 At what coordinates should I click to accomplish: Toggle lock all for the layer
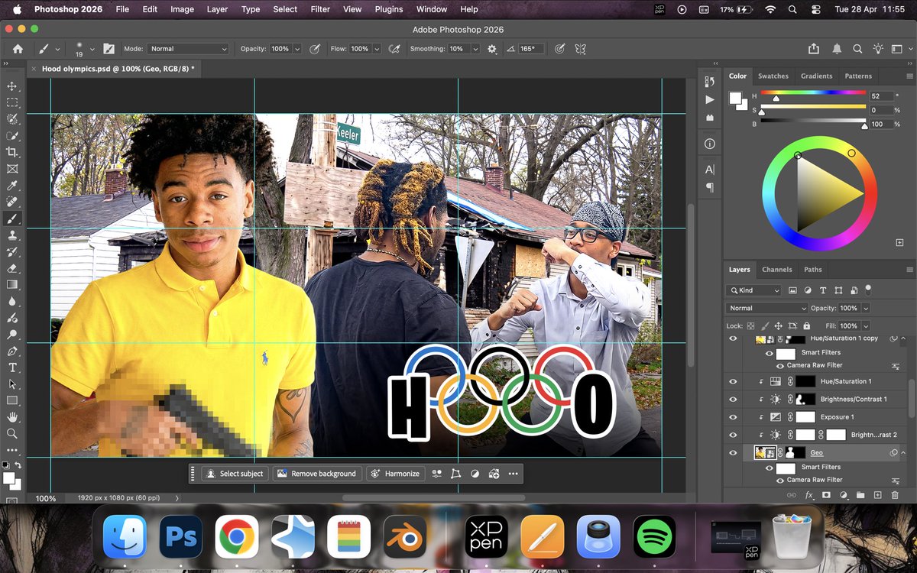tap(806, 326)
